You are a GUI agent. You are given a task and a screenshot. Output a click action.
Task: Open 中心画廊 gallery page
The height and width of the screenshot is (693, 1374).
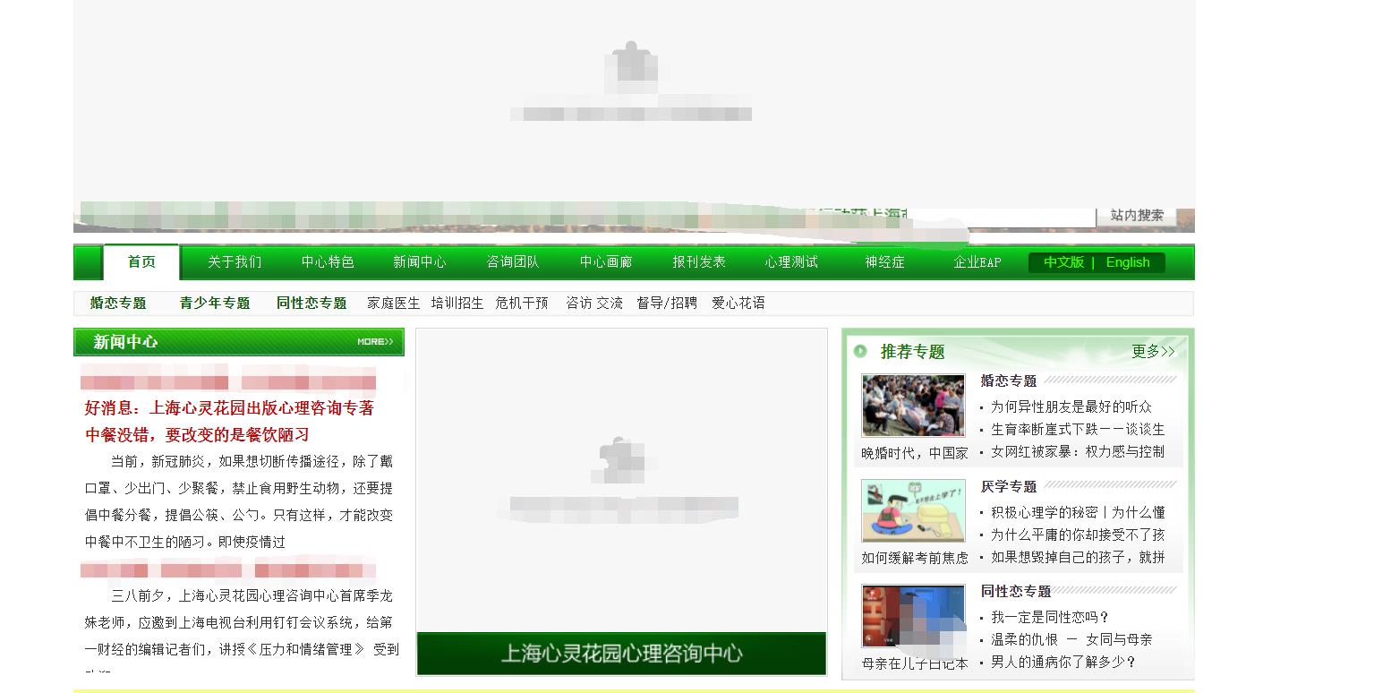606,262
